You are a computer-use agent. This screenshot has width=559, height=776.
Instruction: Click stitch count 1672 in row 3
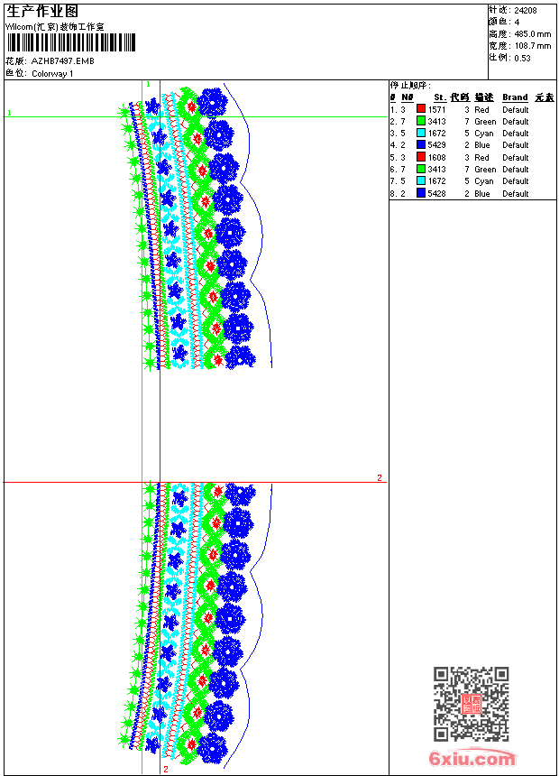point(436,134)
